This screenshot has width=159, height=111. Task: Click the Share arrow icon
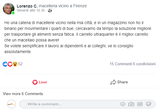113,82
